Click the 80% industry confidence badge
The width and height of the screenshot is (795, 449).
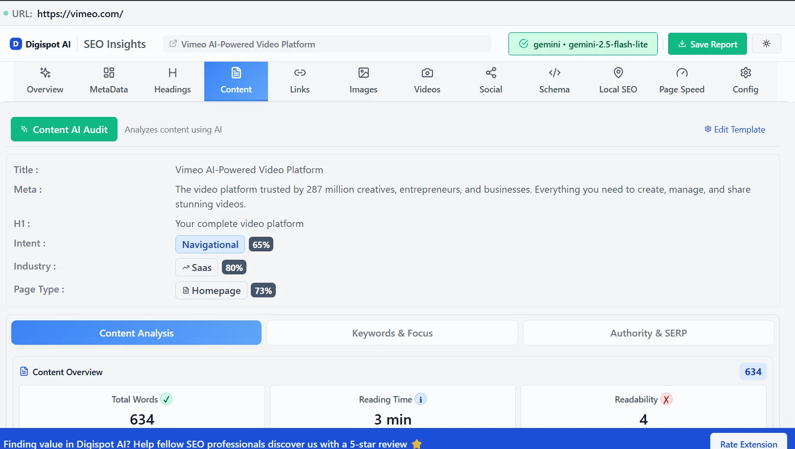pyautogui.click(x=234, y=268)
